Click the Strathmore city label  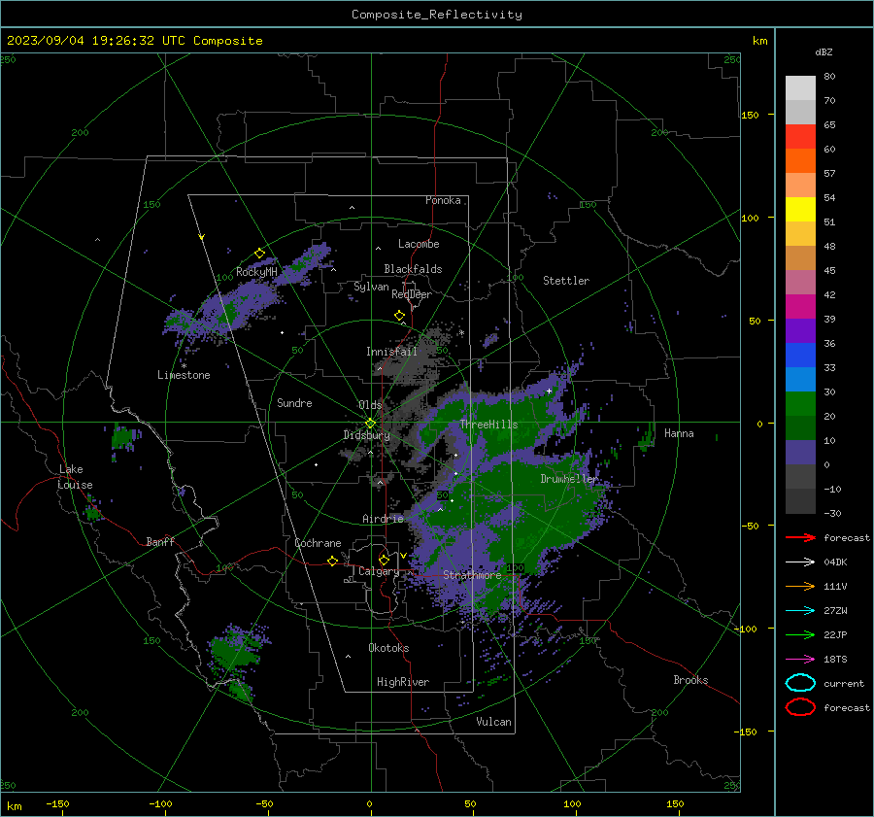472,575
